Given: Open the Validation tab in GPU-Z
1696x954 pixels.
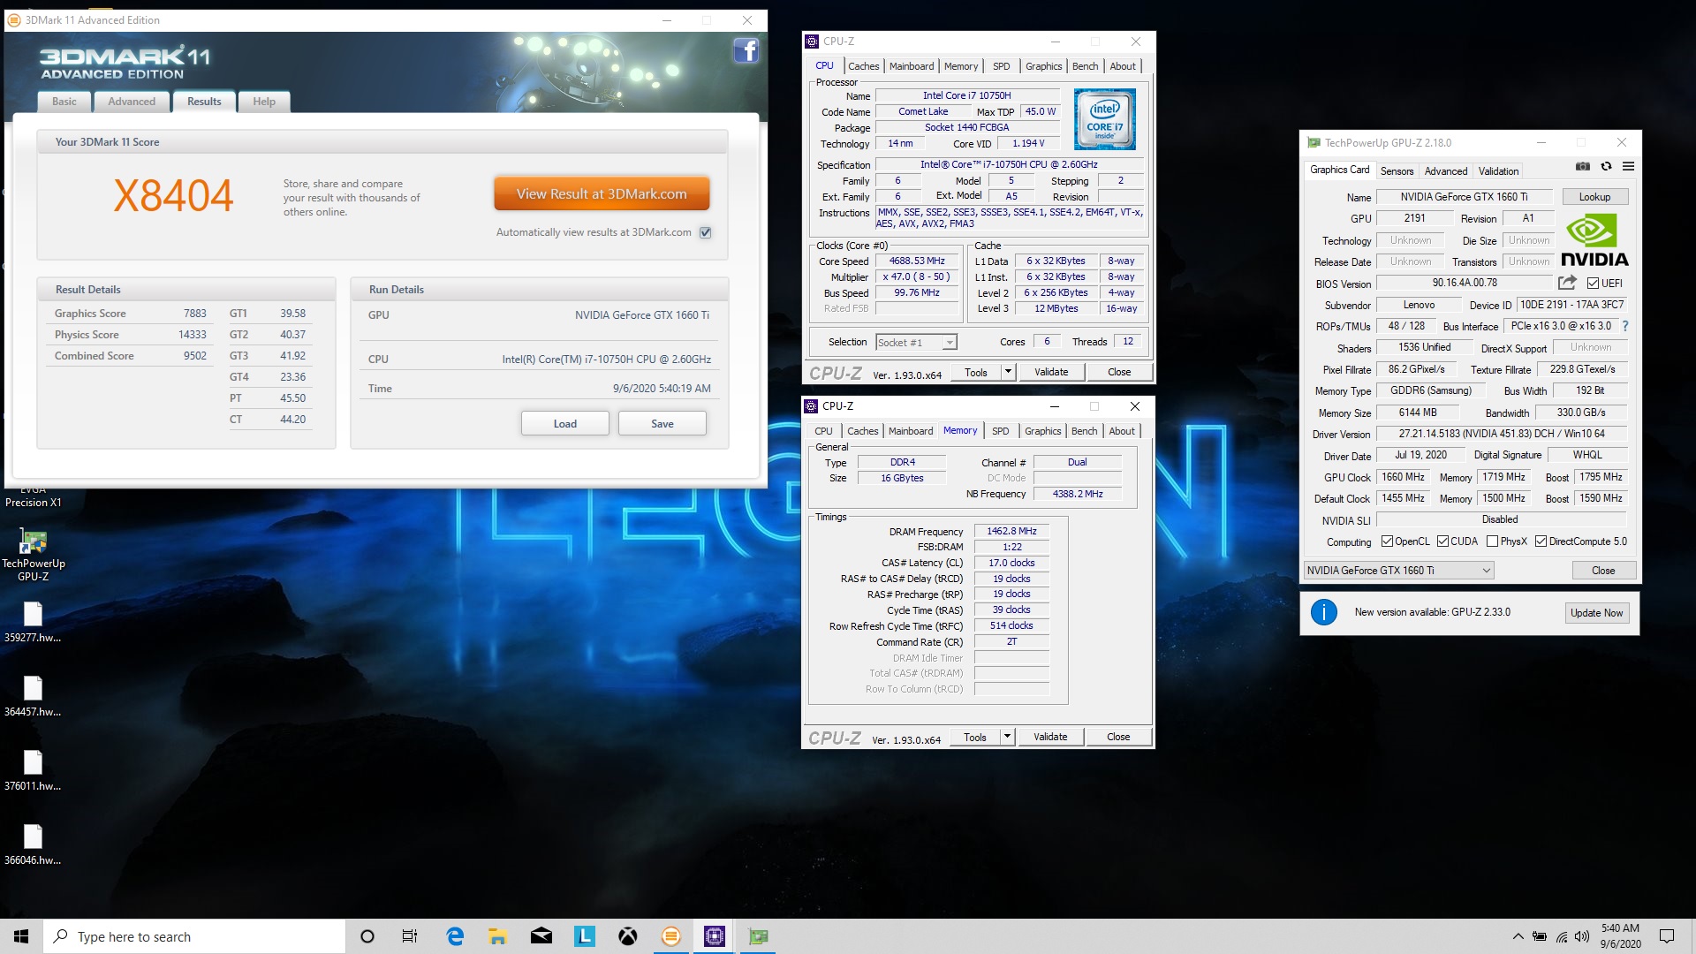Looking at the screenshot, I should (x=1498, y=171).
